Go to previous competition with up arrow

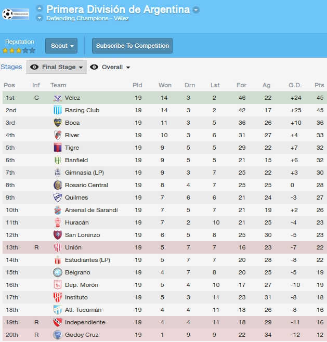[40, 8]
